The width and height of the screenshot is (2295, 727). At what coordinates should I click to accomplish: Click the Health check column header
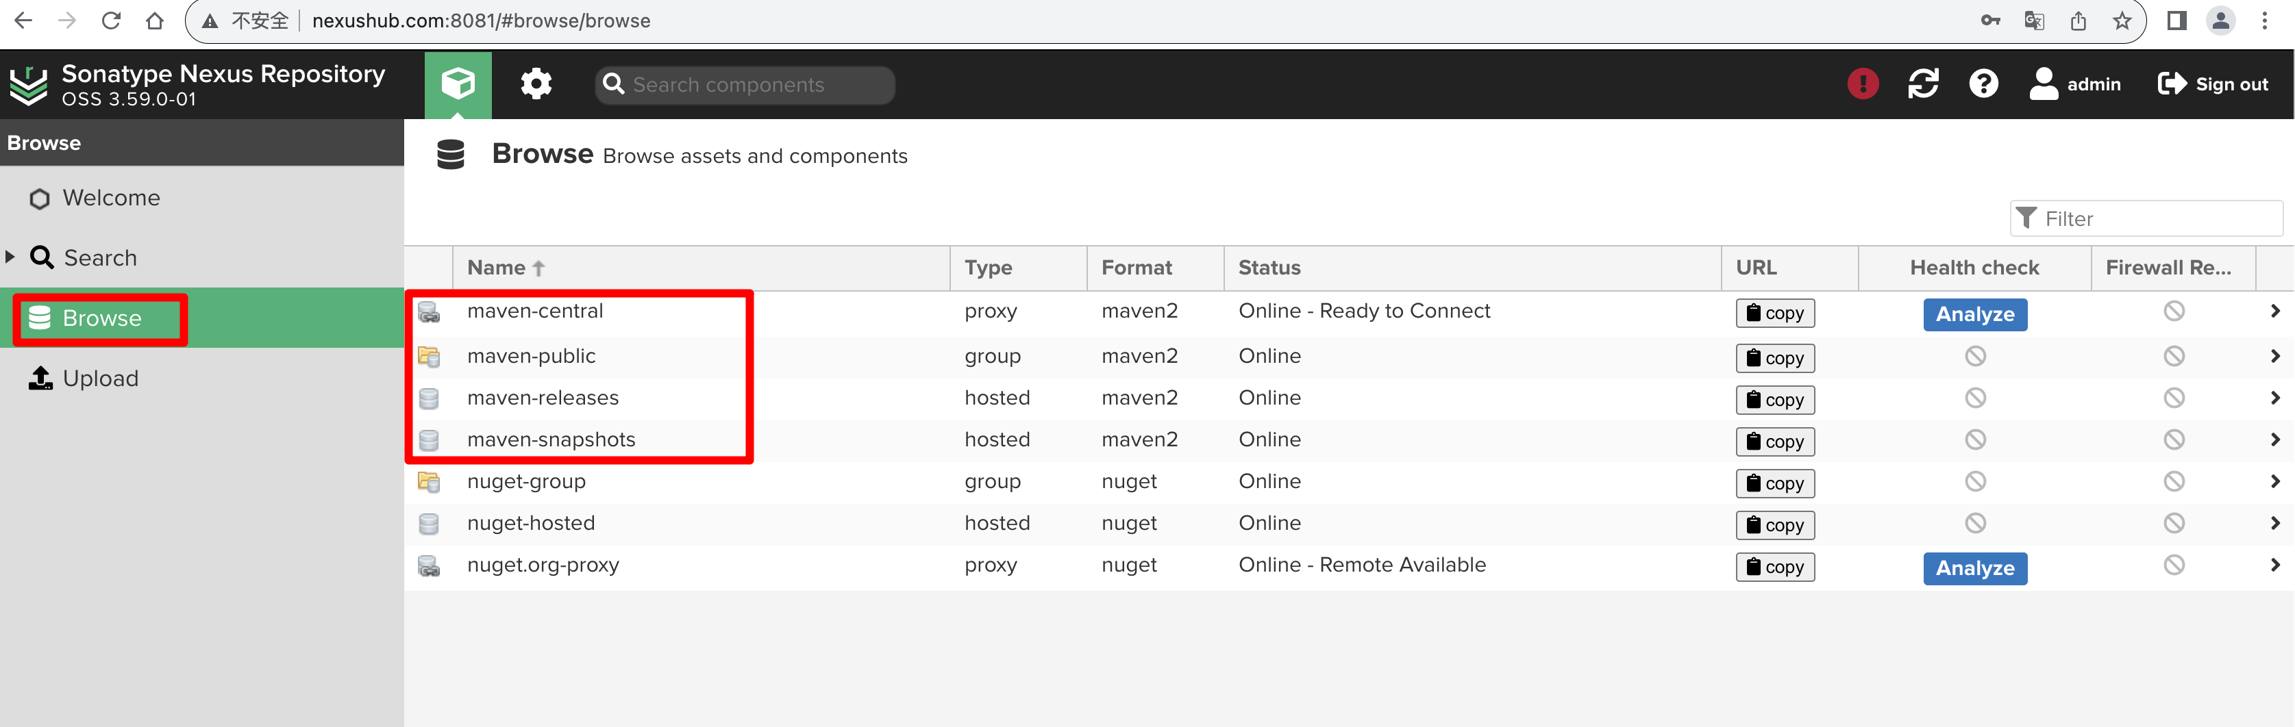coord(1974,268)
